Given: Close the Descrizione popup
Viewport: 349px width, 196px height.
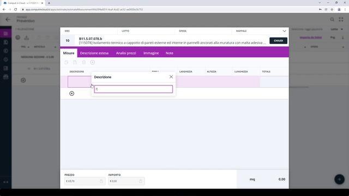Looking at the screenshot, I should tap(171, 77).
